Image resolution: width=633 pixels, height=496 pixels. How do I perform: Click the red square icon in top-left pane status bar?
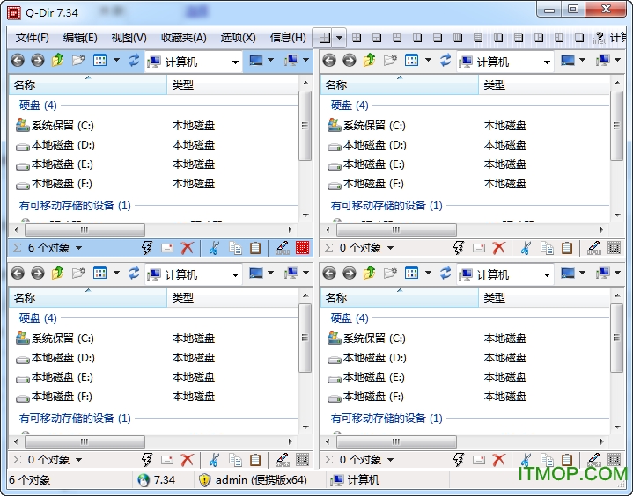302,248
